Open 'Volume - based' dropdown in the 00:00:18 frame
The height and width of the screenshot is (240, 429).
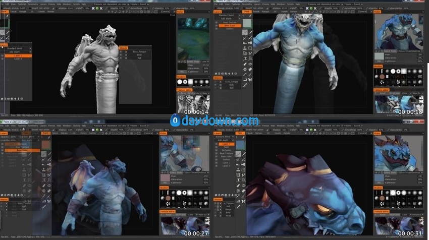pyautogui.click(x=353, y=5)
